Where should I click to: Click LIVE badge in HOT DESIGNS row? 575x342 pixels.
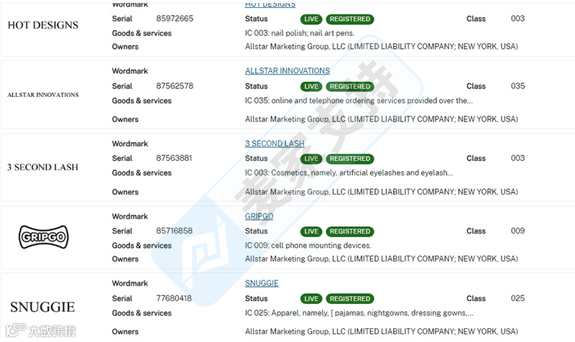click(x=311, y=19)
